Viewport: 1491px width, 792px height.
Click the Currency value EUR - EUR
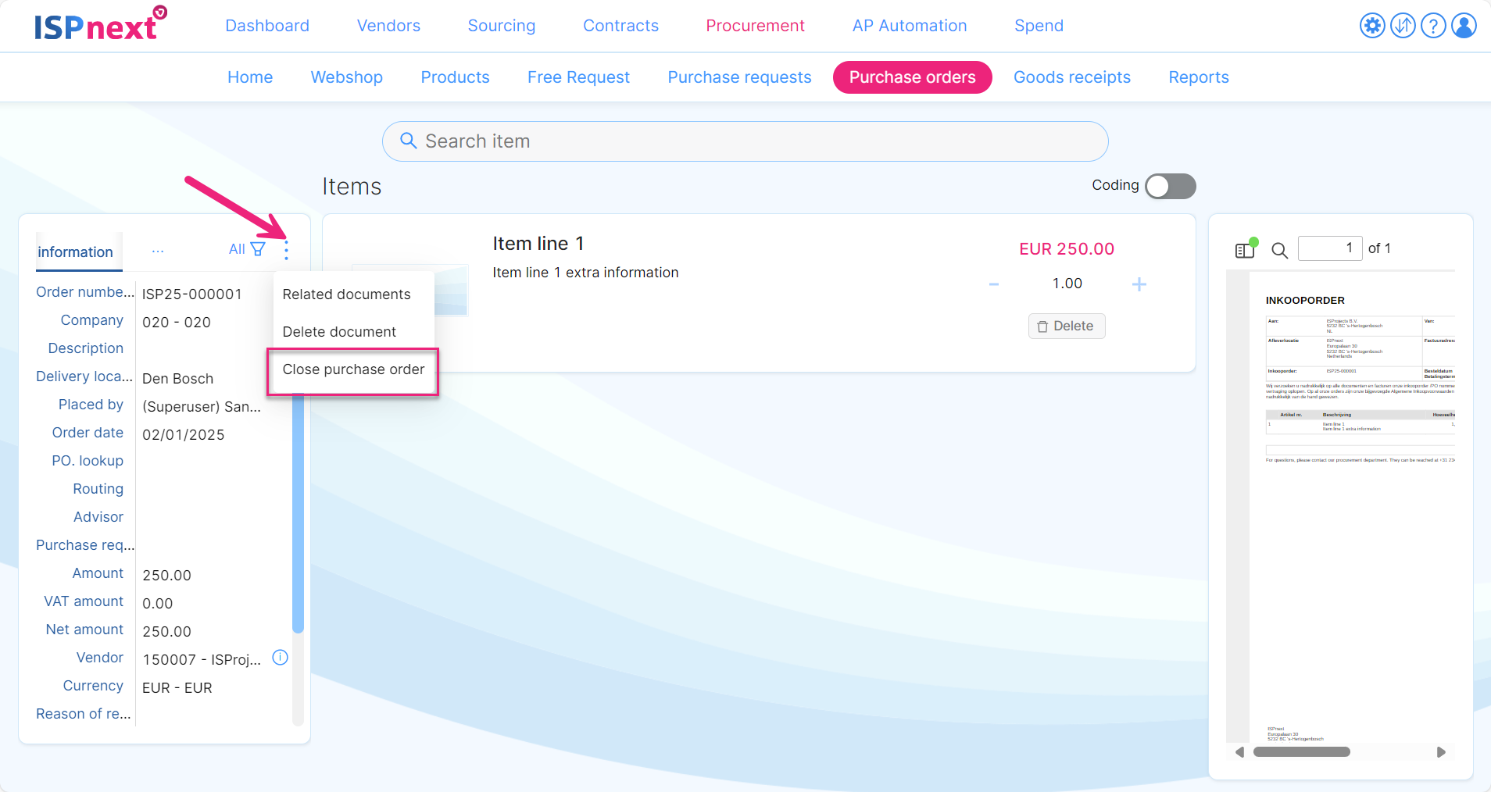coord(177,688)
